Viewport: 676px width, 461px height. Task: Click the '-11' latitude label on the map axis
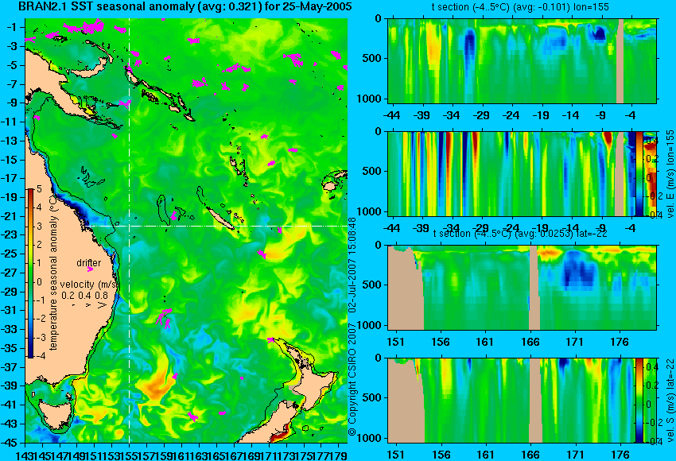[x=11, y=122]
